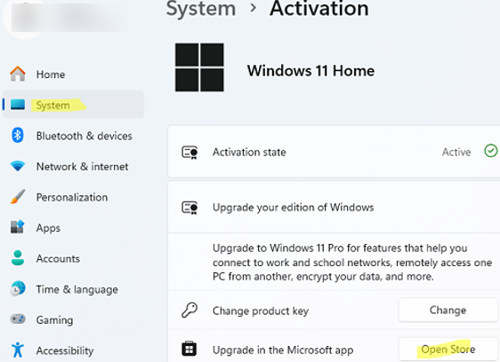
Task: Click the Time & language globe icon
Action: point(18,288)
